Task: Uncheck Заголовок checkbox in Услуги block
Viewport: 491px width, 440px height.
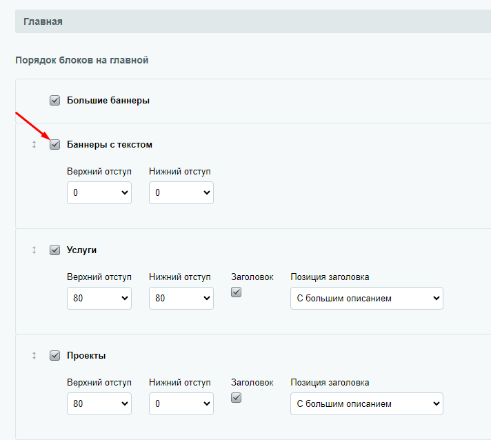Action: pyautogui.click(x=236, y=292)
